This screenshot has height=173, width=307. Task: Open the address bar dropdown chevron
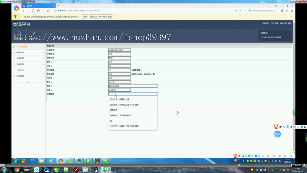[x=244, y=11]
